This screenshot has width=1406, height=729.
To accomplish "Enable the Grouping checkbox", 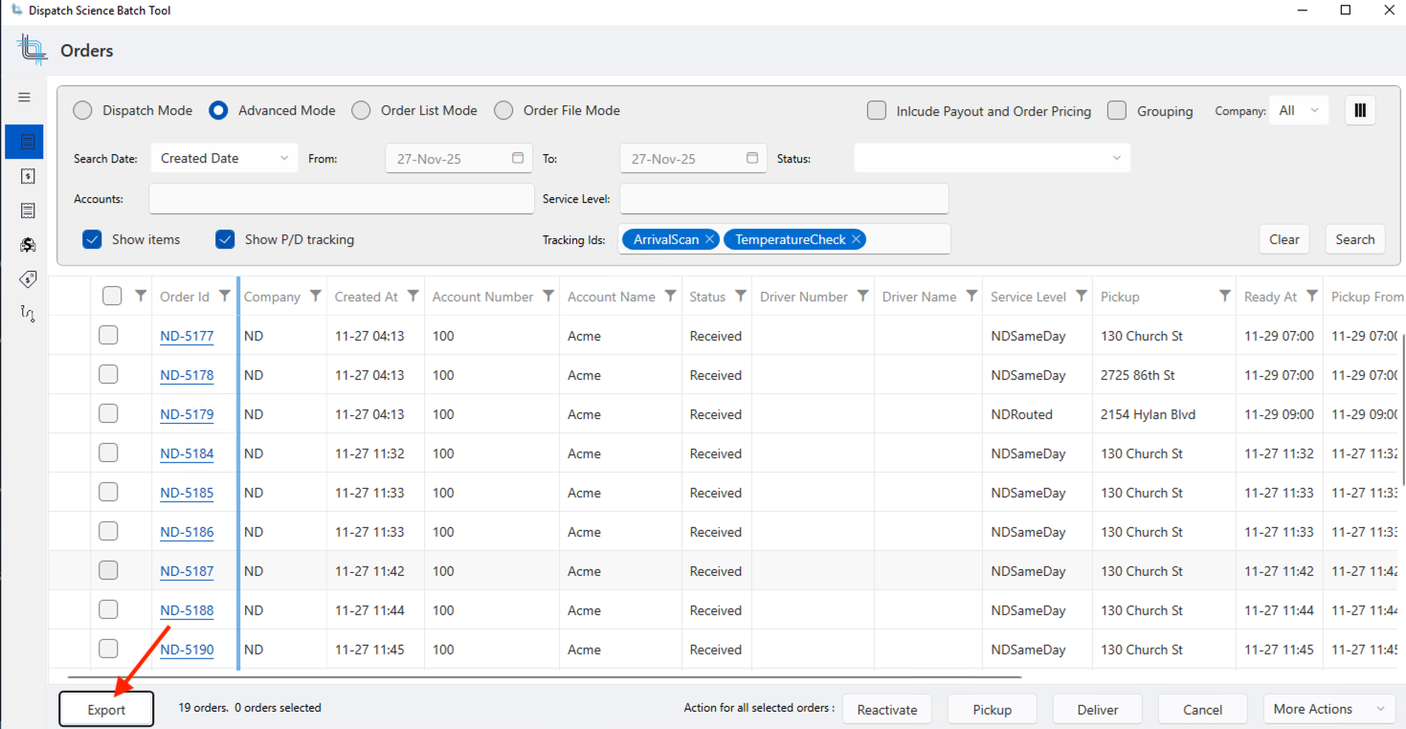I will (x=1117, y=111).
